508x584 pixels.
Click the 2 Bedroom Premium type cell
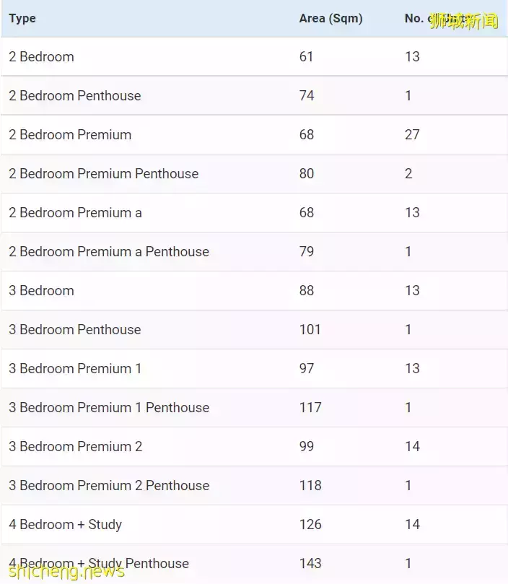[x=70, y=135]
